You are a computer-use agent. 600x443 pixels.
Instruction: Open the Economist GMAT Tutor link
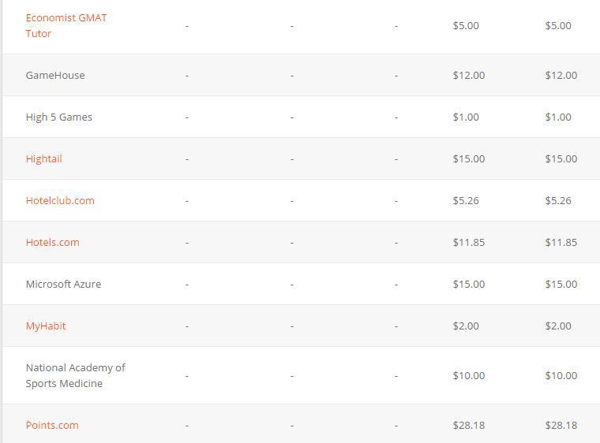66,25
